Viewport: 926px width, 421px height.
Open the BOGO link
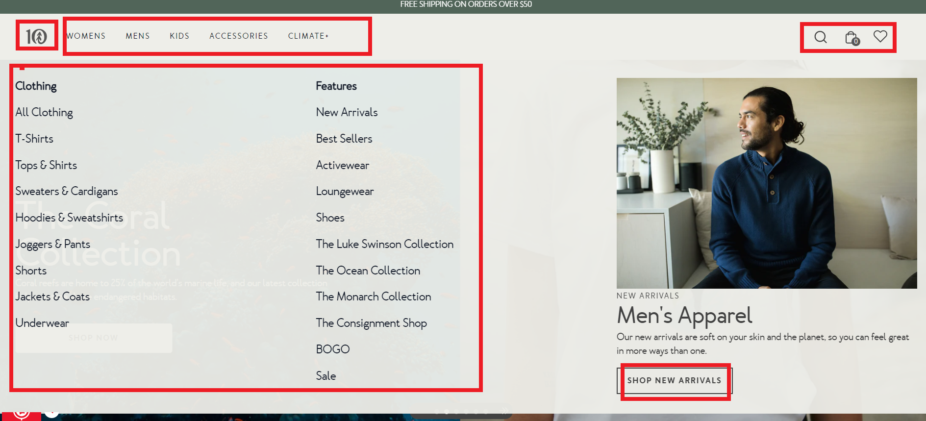point(333,349)
